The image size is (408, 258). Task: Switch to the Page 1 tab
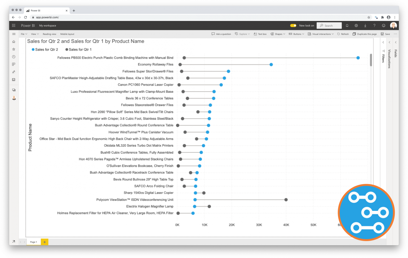coord(33,242)
